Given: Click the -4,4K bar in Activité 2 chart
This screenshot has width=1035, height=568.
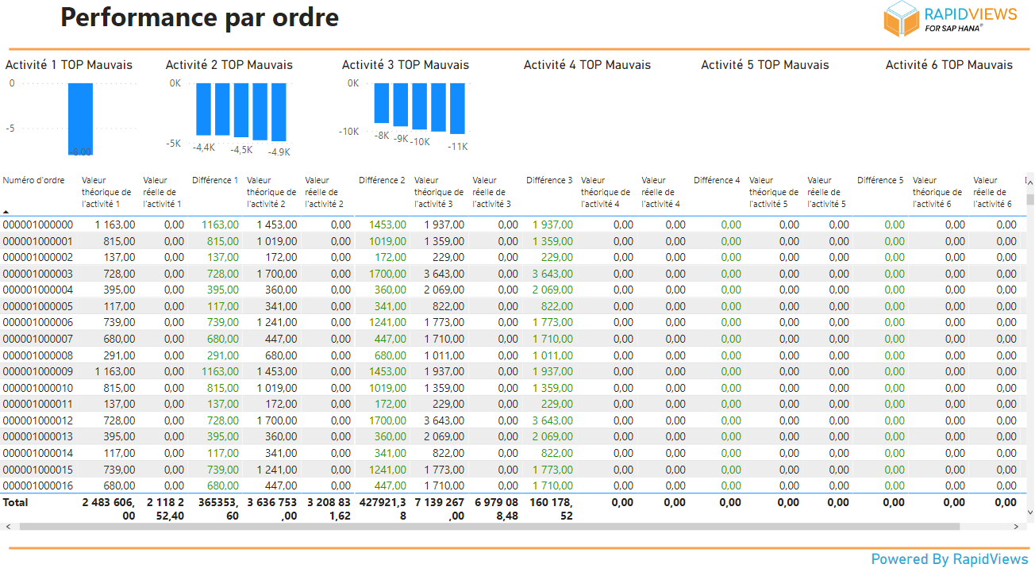Looking at the screenshot, I should tap(204, 109).
